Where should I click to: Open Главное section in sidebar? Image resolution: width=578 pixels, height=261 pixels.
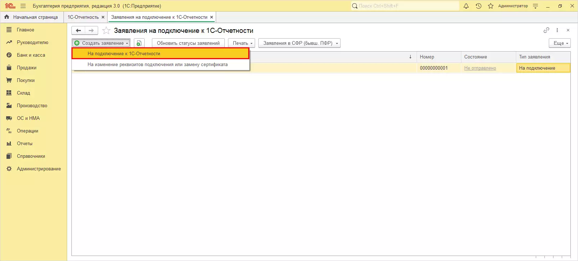[x=25, y=30]
